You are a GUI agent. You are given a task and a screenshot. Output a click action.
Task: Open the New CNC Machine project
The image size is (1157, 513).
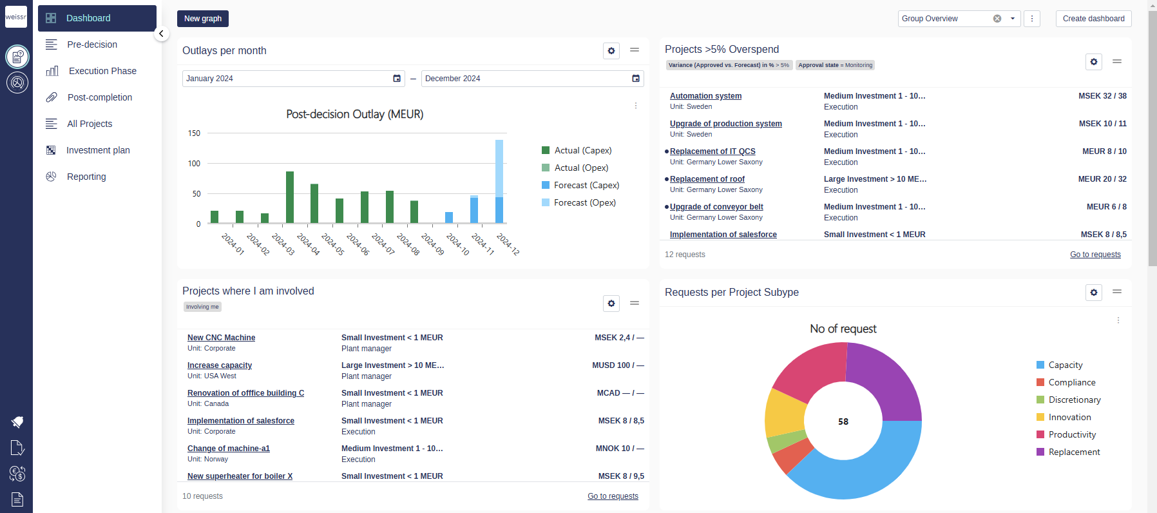221,338
